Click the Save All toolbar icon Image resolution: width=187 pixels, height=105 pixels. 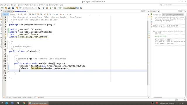13,8
